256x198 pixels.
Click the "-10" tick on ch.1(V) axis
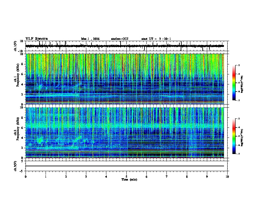(21, 51)
